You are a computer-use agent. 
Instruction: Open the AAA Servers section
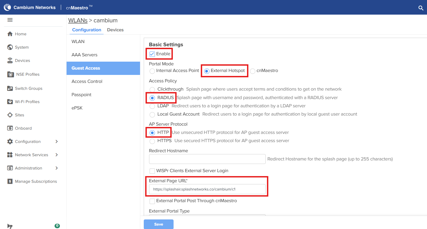pos(103,55)
